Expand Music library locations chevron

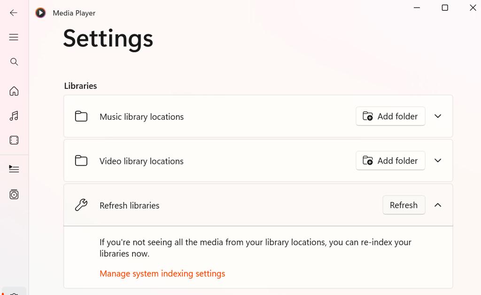438,116
